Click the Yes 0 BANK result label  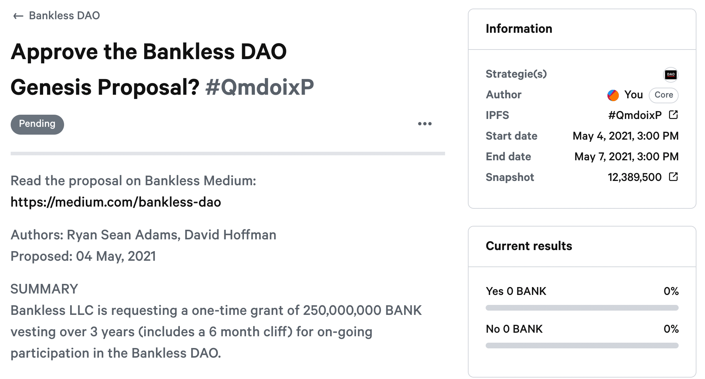tap(516, 291)
